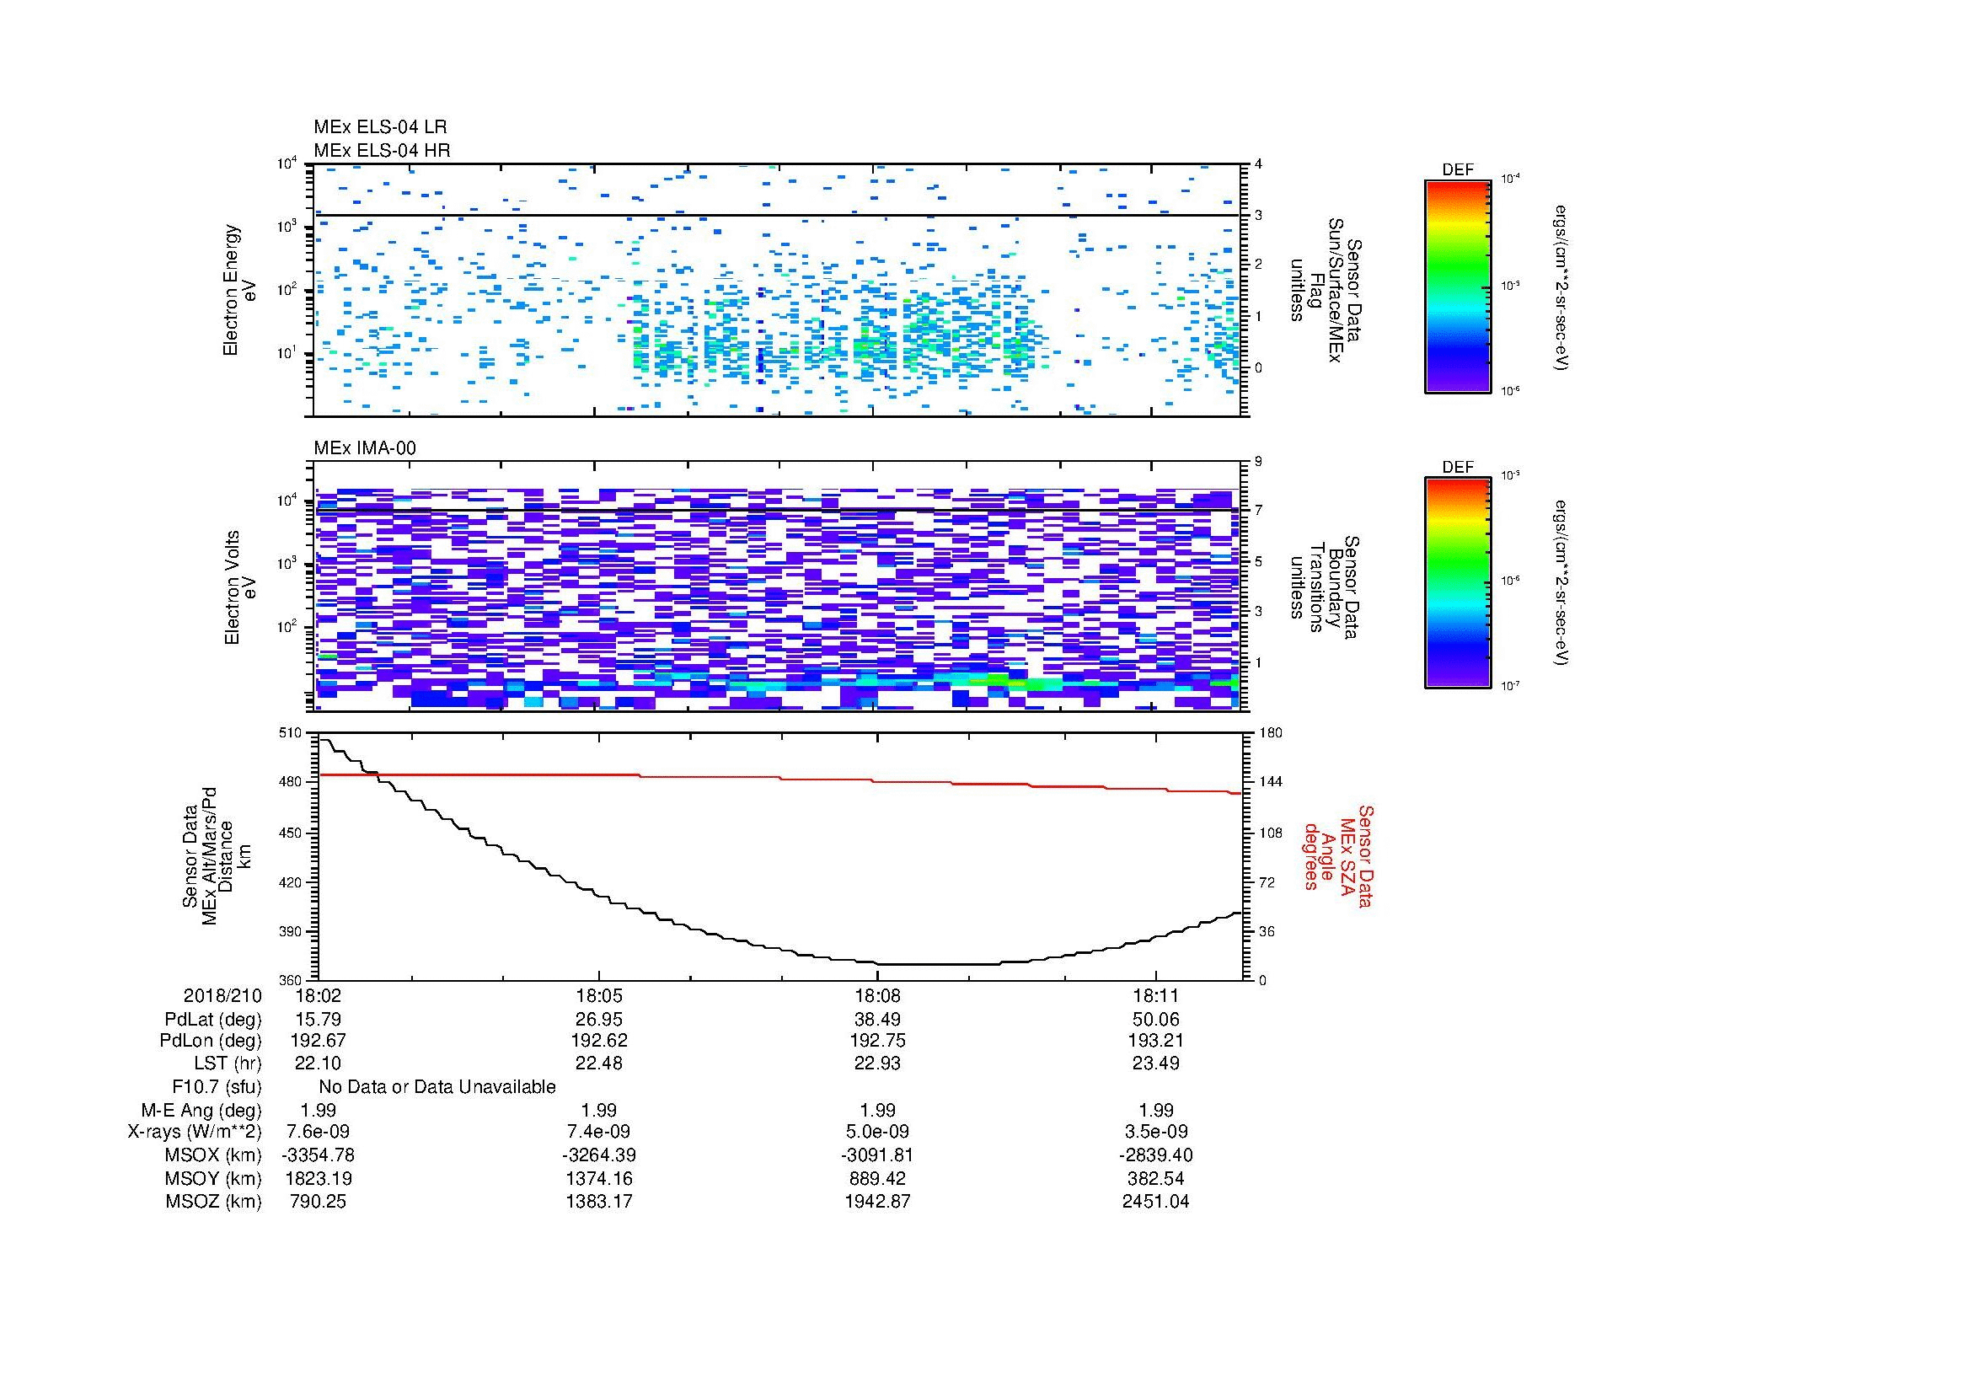Click the '144' SZA axis tick label
This screenshot has width=1971, height=1393.
tap(1270, 782)
